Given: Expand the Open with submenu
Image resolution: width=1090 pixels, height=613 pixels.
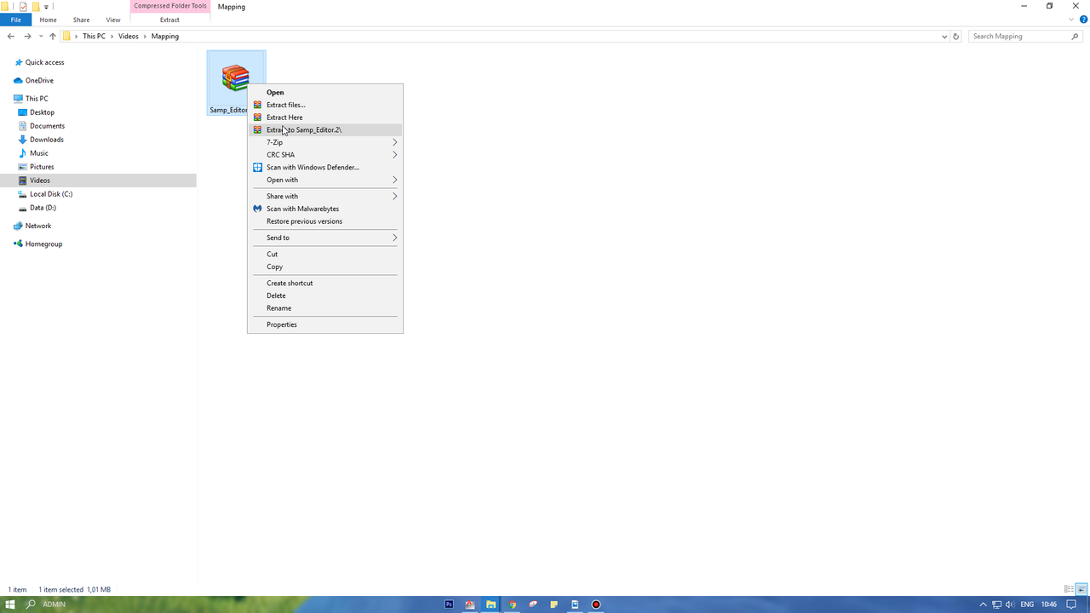Looking at the screenshot, I should pyautogui.click(x=324, y=180).
